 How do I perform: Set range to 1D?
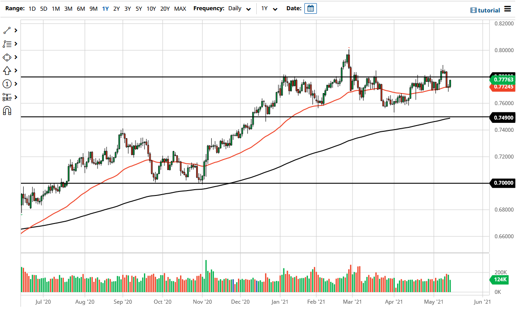click(x=32, y=8)
